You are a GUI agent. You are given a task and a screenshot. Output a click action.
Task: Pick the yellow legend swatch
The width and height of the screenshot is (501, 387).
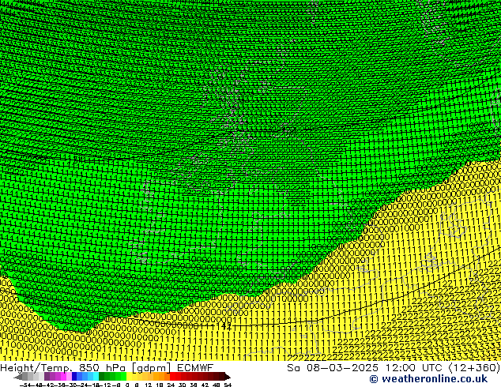129,377
